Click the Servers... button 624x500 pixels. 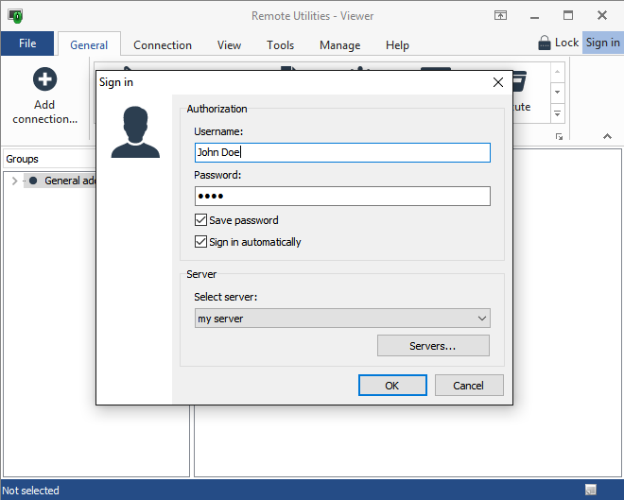click(433, 345)
